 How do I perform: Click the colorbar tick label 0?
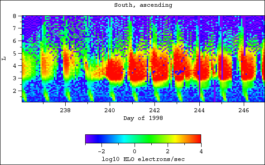[x=135, y=151]
